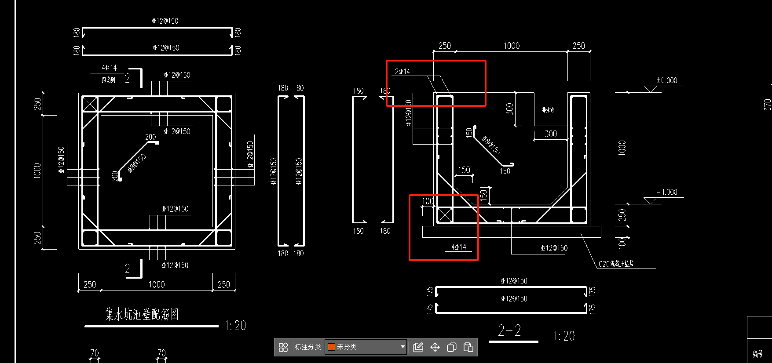Click section cut marker 2 above the plan

127,78
